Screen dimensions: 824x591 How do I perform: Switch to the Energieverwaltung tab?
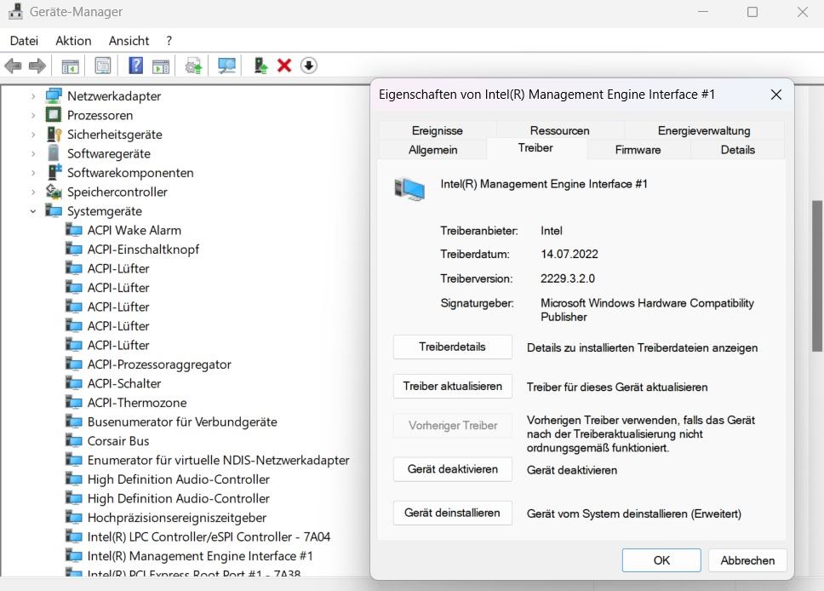click(x=704, y=130)
